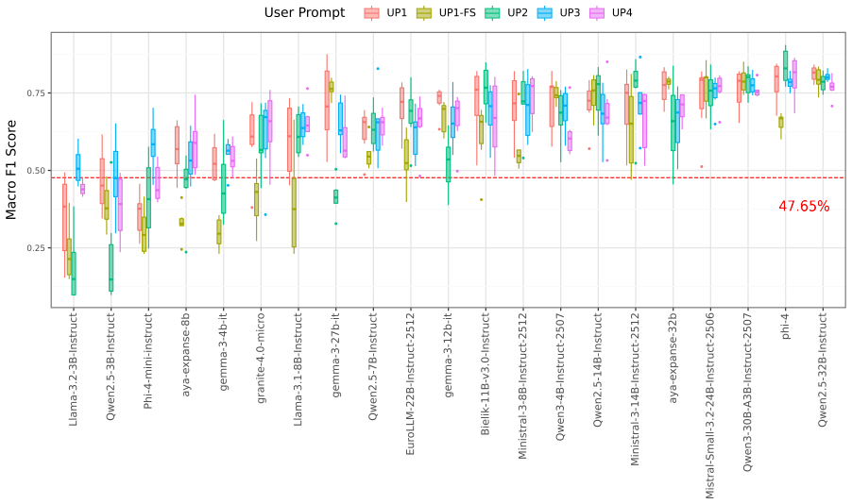Select the EuroLLM-22B-Instruct-2512 axis label

(410, 383)
